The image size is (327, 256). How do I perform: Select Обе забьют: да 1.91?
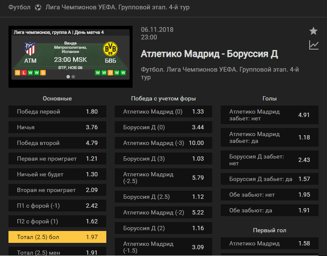(x=270, y=210)
